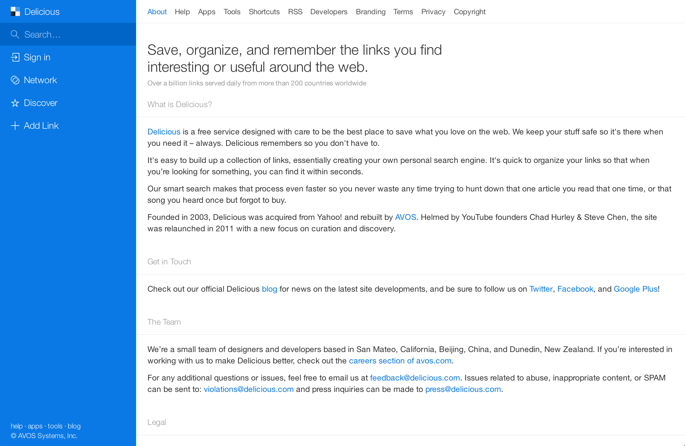Viewport: 685px width, 446px height.
Task: Open the Twitter link
Action: (541, 289)
